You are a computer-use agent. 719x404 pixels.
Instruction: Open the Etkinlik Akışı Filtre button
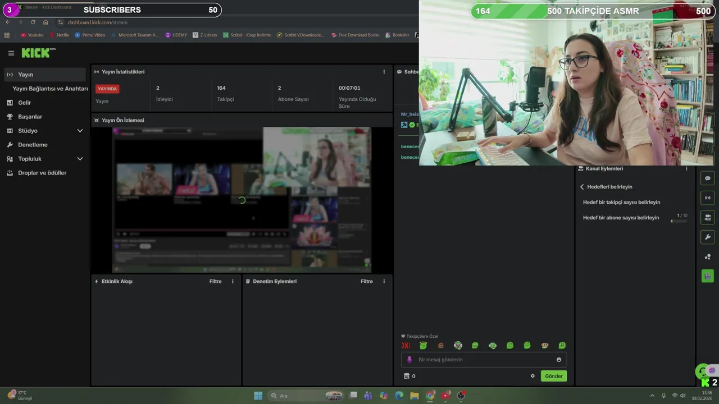(216, 281)
